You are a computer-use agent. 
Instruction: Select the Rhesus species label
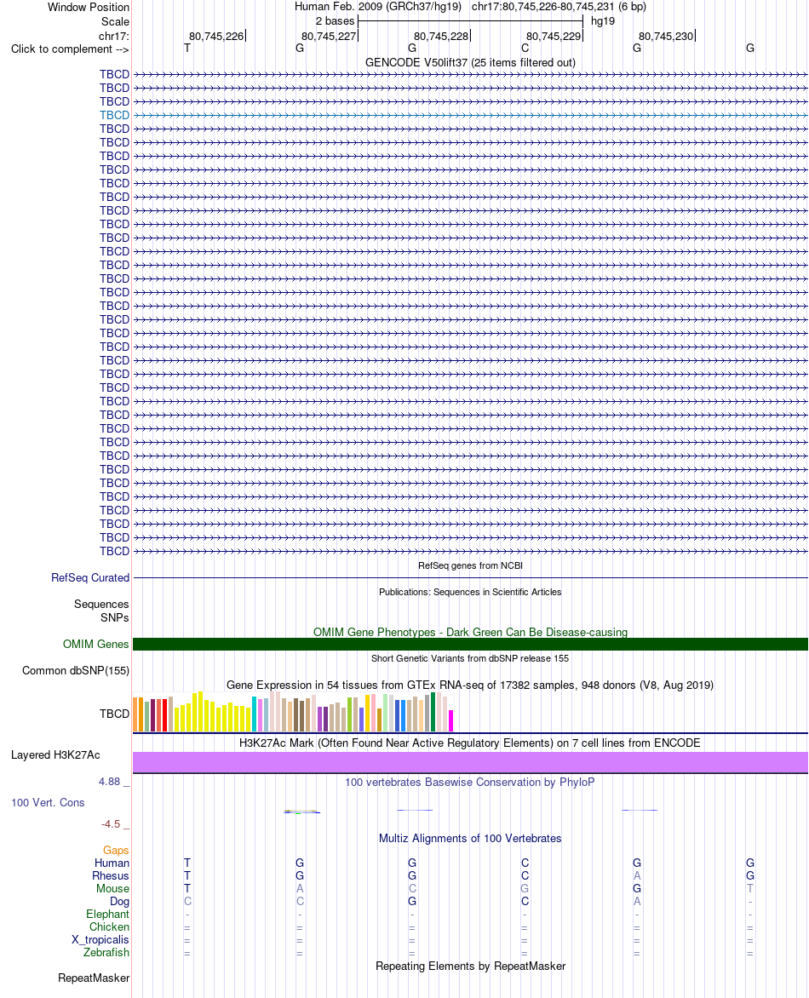point(111,875)
